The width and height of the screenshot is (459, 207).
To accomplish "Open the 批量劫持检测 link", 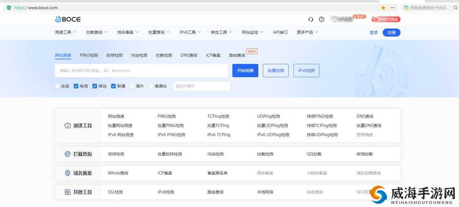I will pos(170,154).
